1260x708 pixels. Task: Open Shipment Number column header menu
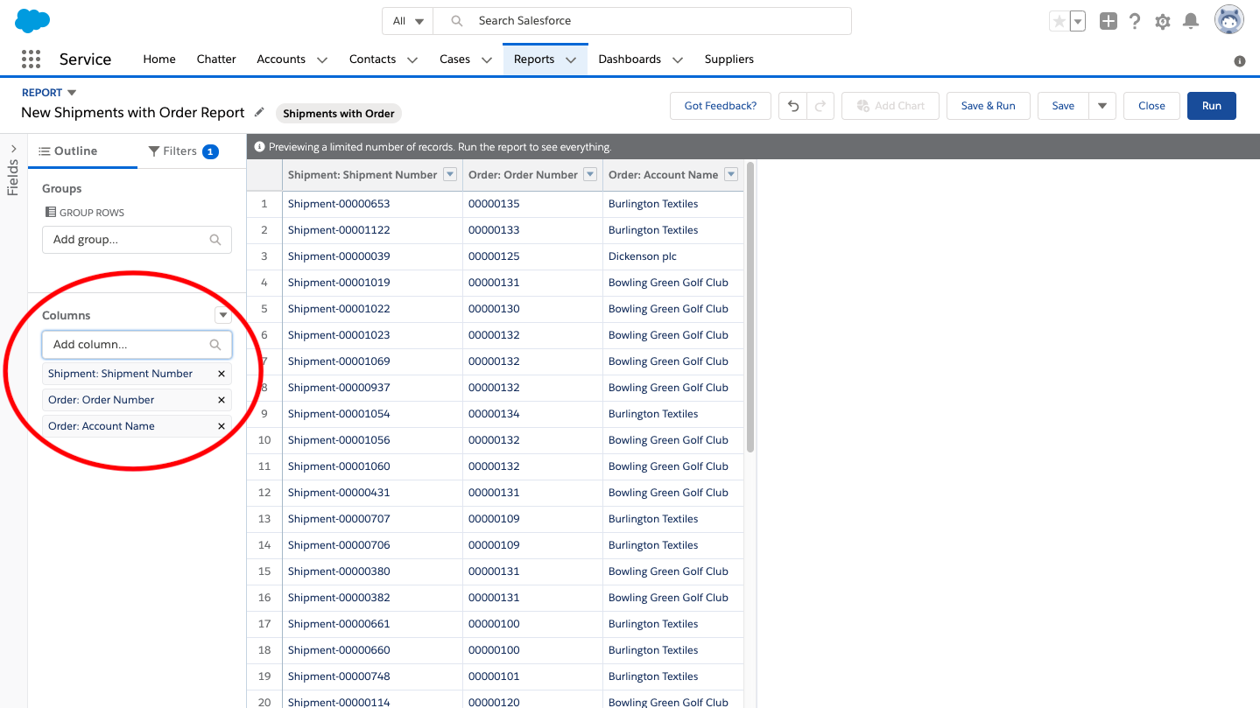coord(450,174)
